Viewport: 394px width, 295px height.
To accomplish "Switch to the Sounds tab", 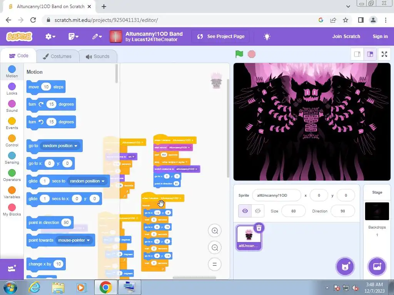I will coord(98,56).
